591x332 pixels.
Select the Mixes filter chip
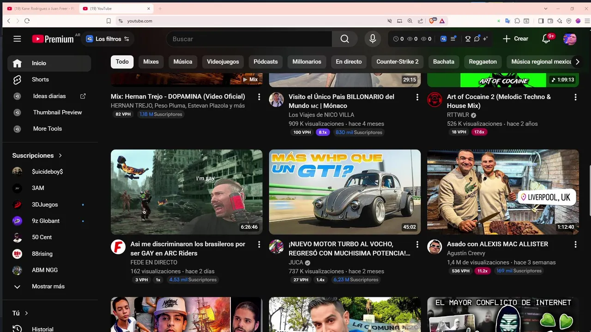151,62
